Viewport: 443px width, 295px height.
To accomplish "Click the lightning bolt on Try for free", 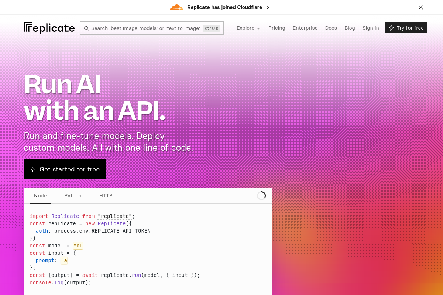I will tap(391, 28).
